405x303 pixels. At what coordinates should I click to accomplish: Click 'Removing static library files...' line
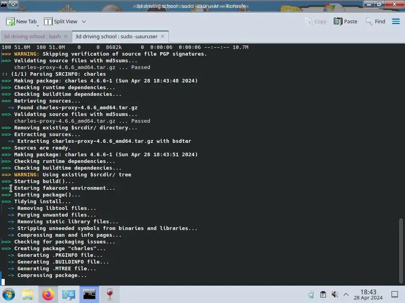(x=68, y=221)
